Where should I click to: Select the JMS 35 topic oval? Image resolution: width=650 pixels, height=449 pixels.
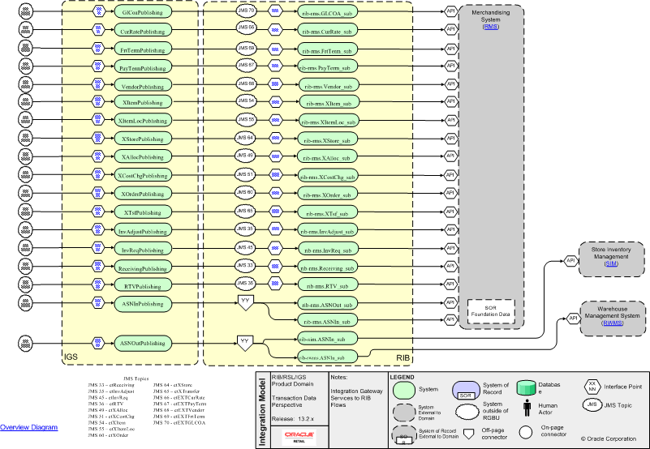tap(245, 229)
